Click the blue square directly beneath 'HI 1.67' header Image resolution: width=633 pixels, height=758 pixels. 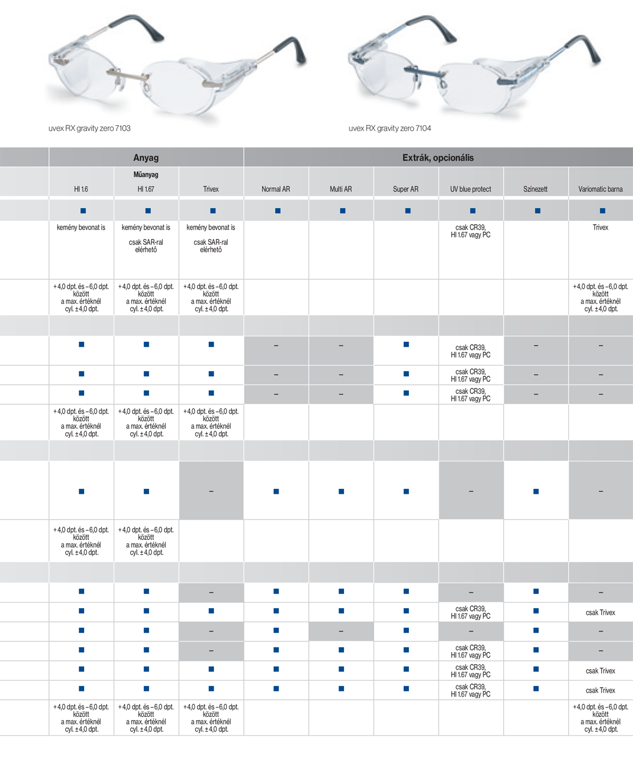[x=148, y=211]
